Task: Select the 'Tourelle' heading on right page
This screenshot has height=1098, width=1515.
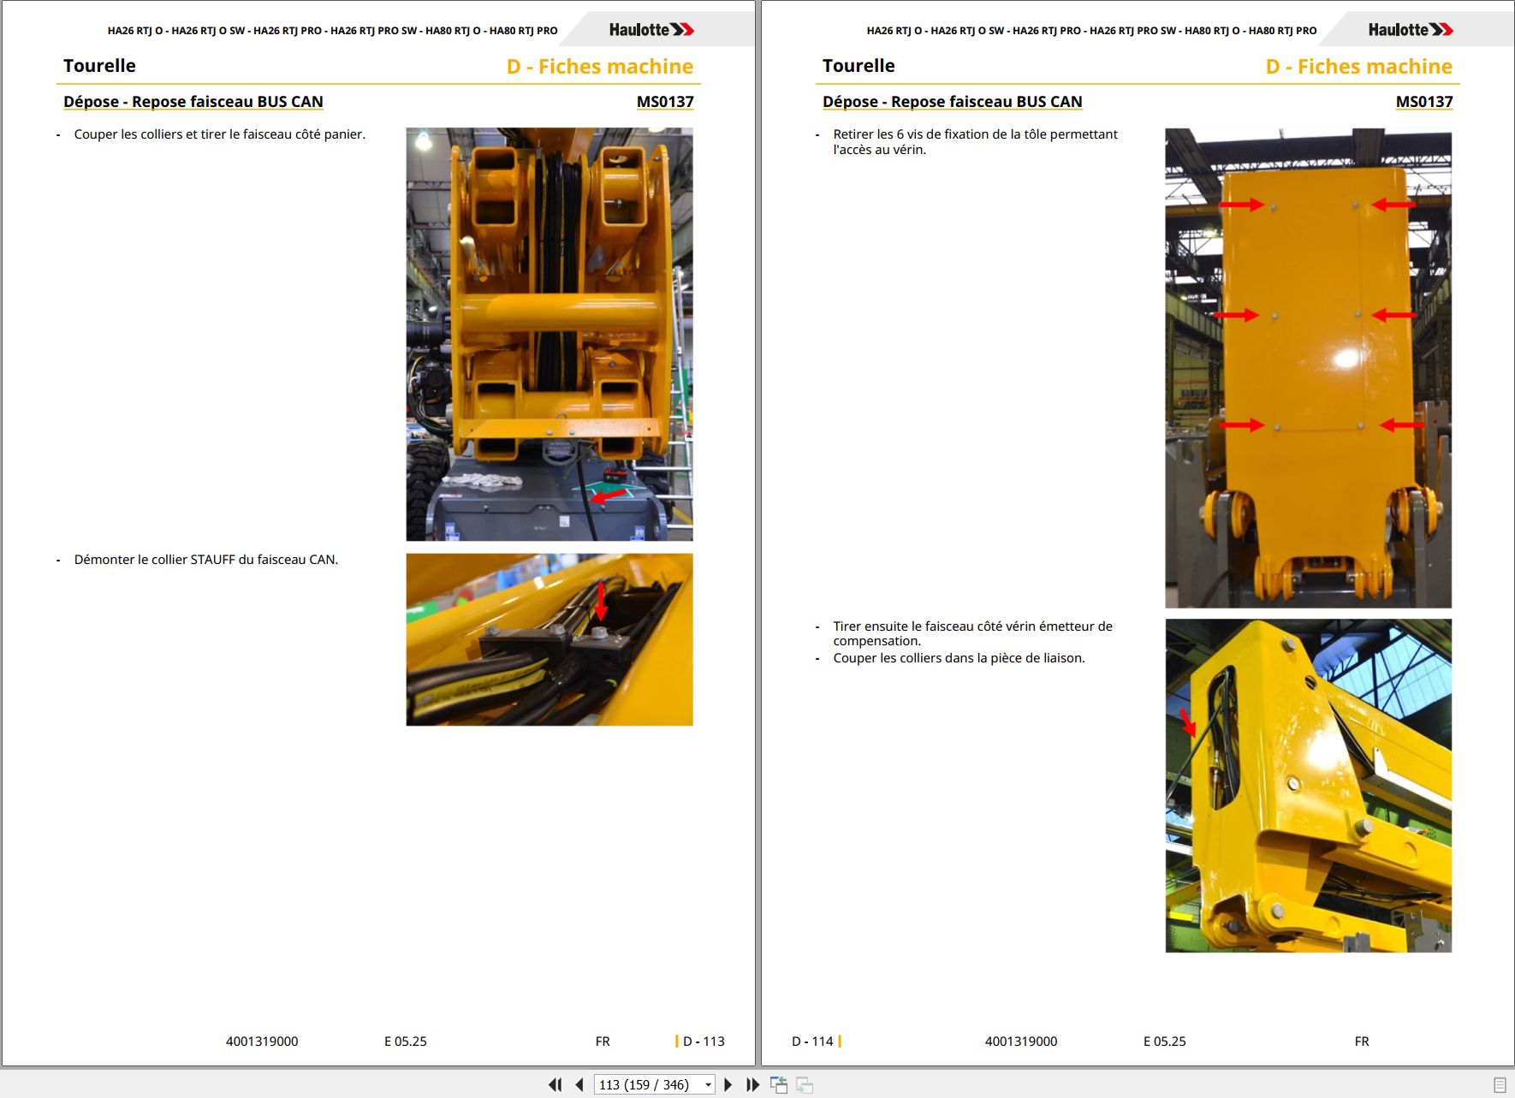Action: tap(858, 66)
